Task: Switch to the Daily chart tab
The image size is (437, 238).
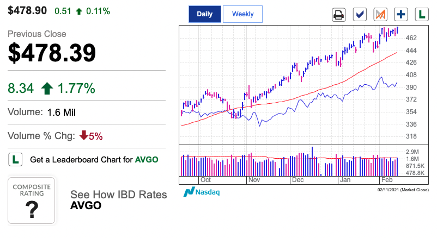Action: pos(204,14)
